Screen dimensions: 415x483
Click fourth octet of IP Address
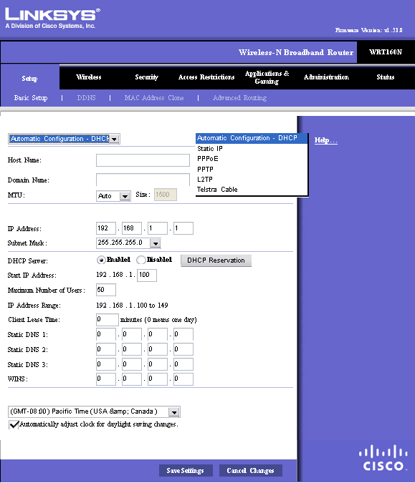[x=183, y=228]
